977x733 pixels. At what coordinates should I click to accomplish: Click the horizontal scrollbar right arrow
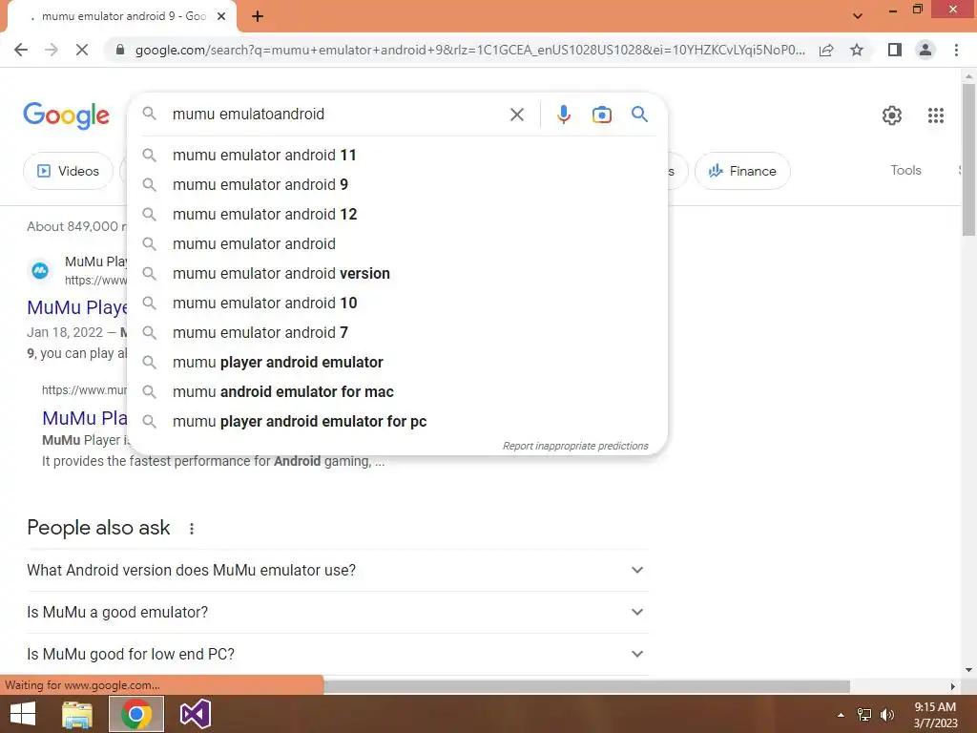pos(952,686)
